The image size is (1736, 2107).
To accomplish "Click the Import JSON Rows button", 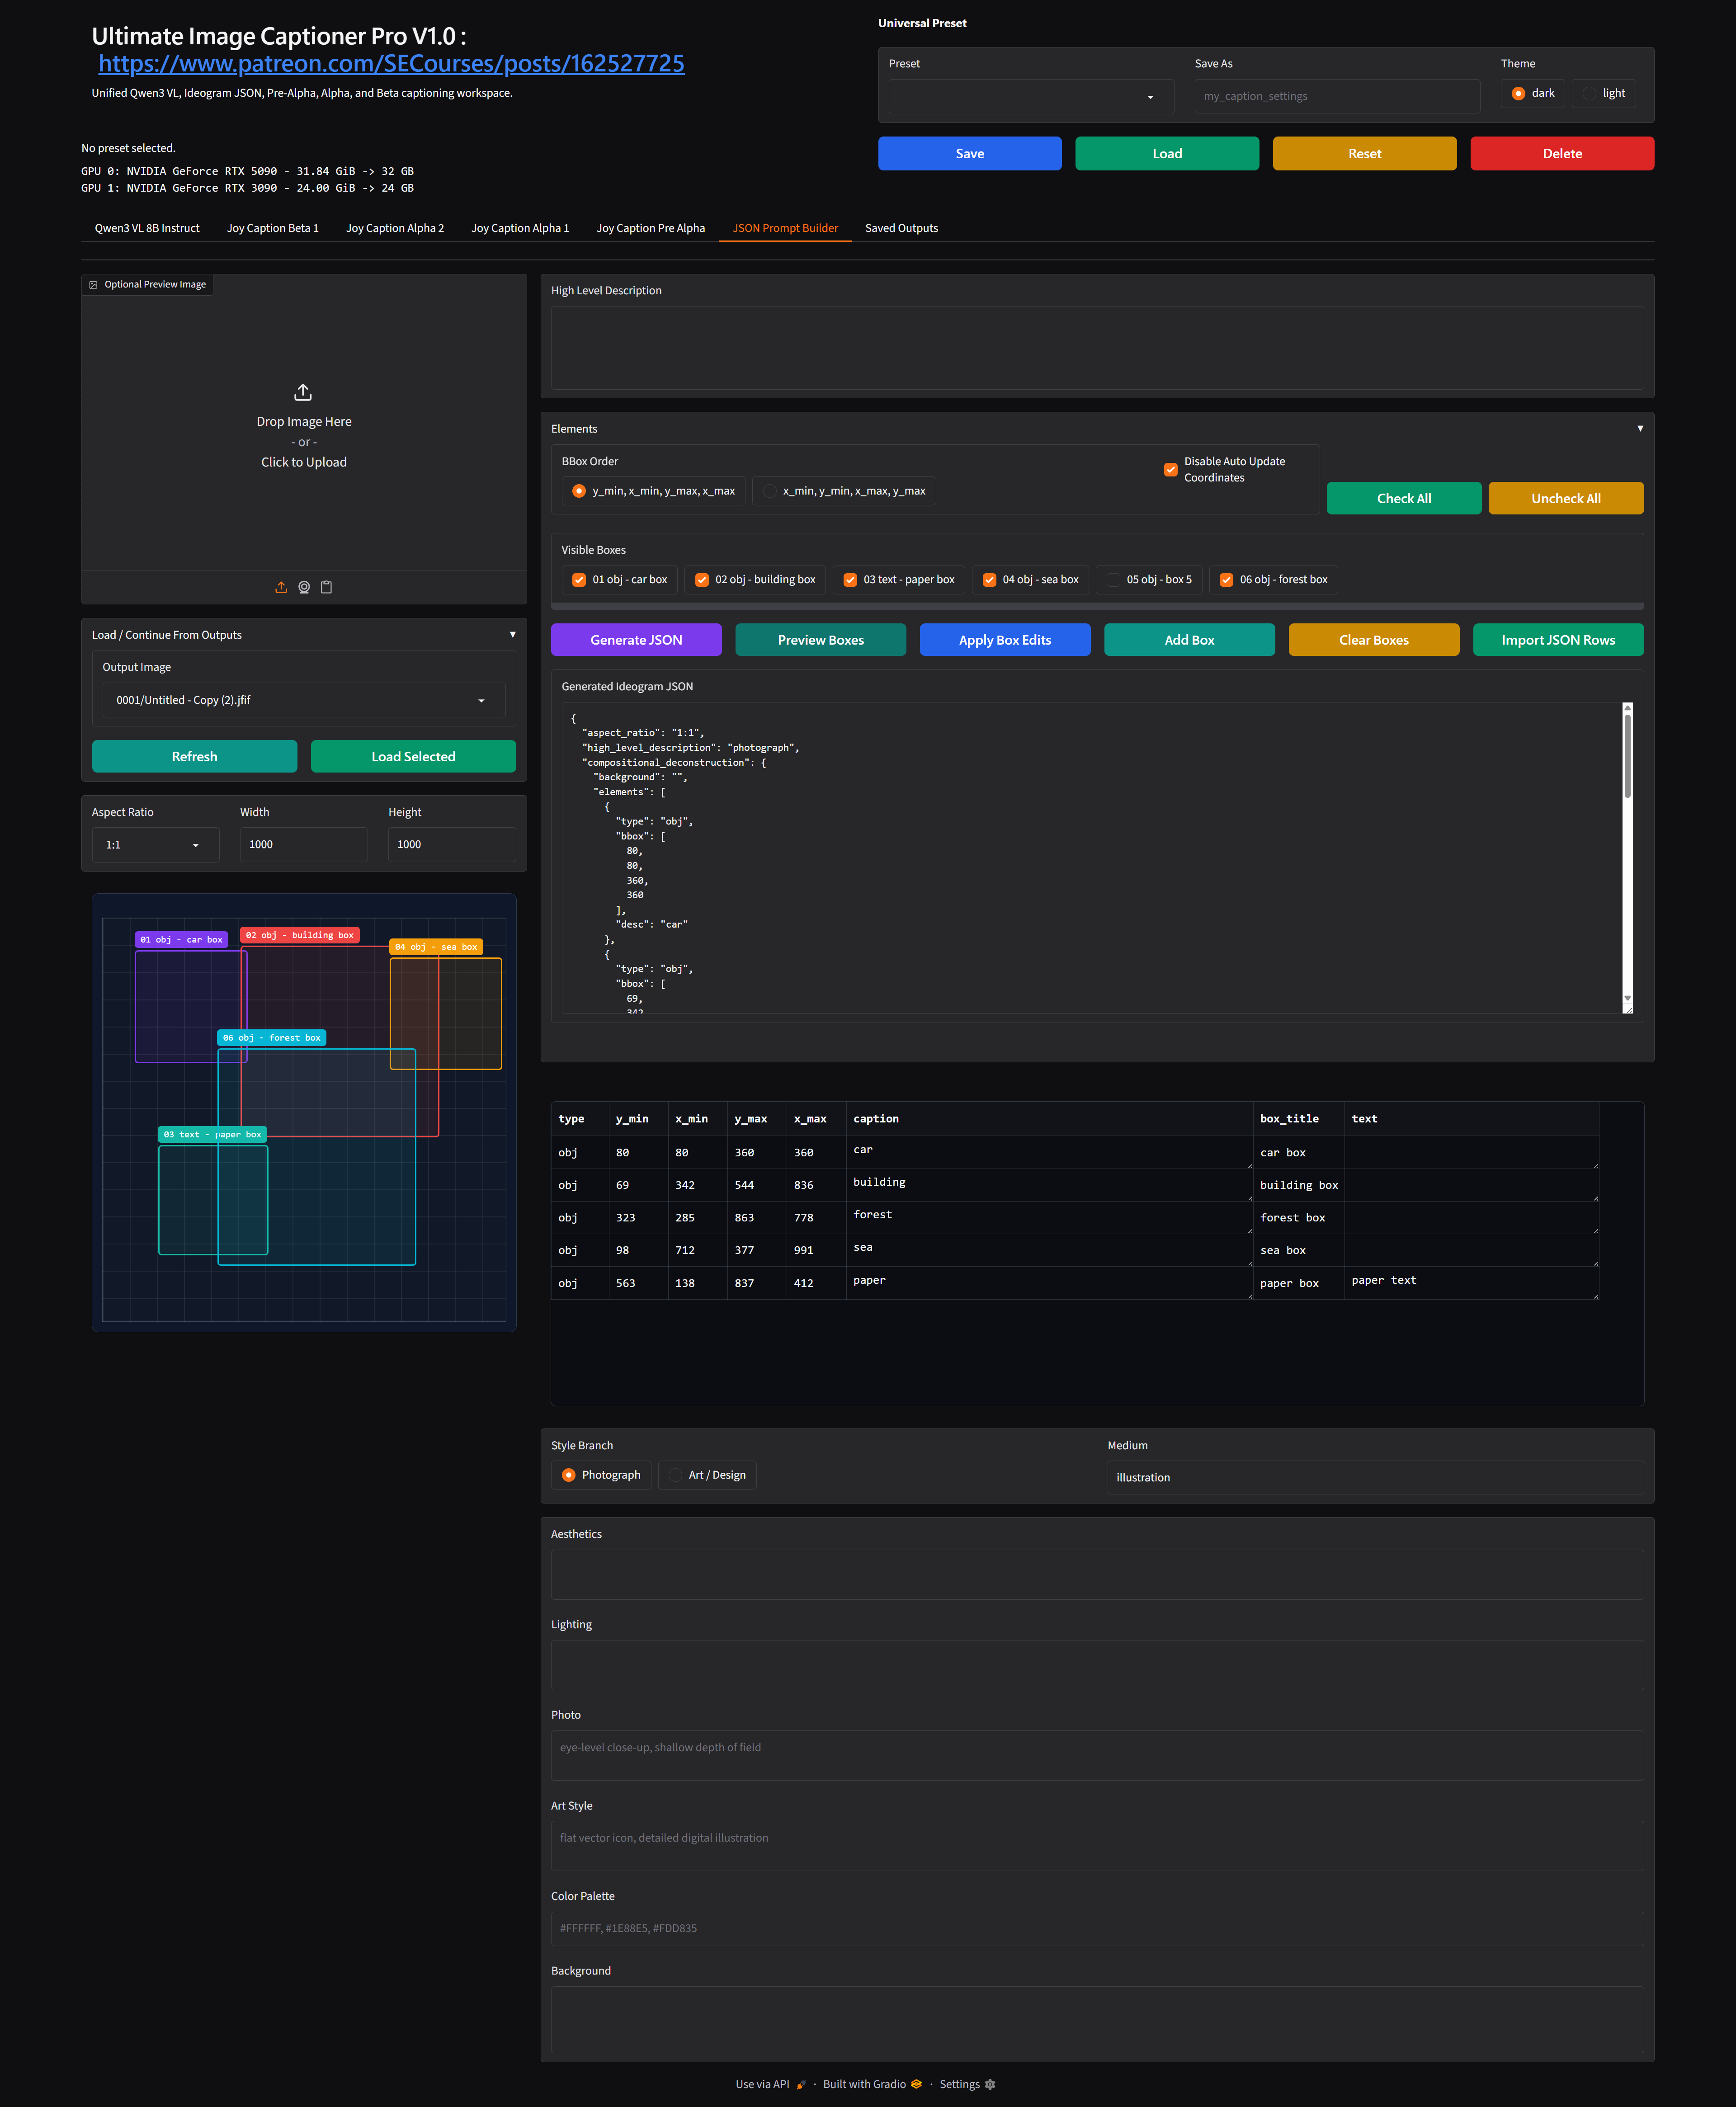I will [1558, 640].
